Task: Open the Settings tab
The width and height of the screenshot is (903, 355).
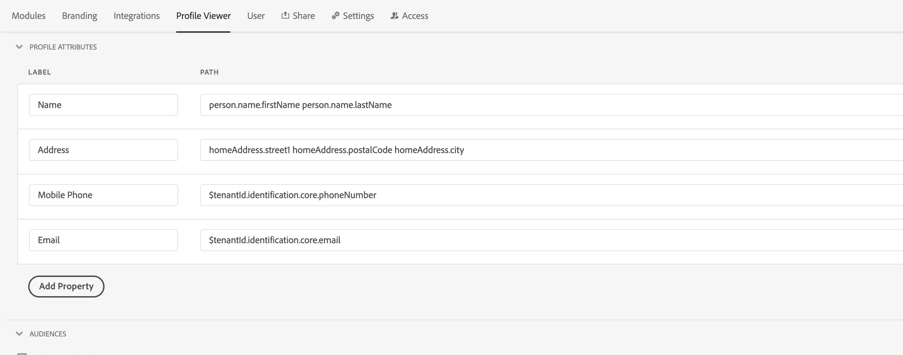Action: (x=353, y=16)
